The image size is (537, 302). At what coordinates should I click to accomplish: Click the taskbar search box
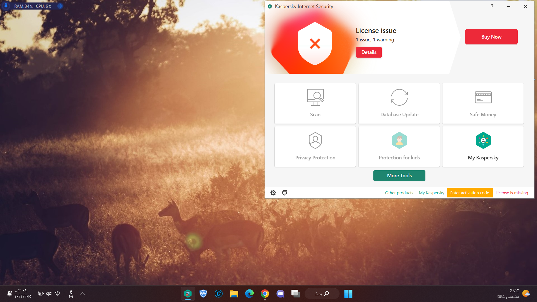[x=322, y=294]
